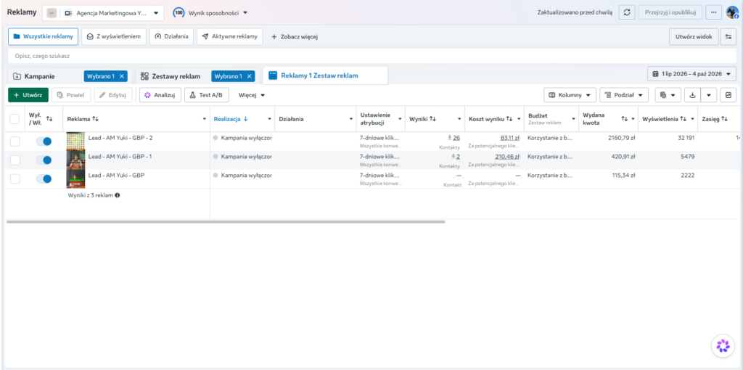Image resolution: width=743 pixels, height=370 pixels.
Task: Clear the Kampanie selection X
Action: click(122, 76)
